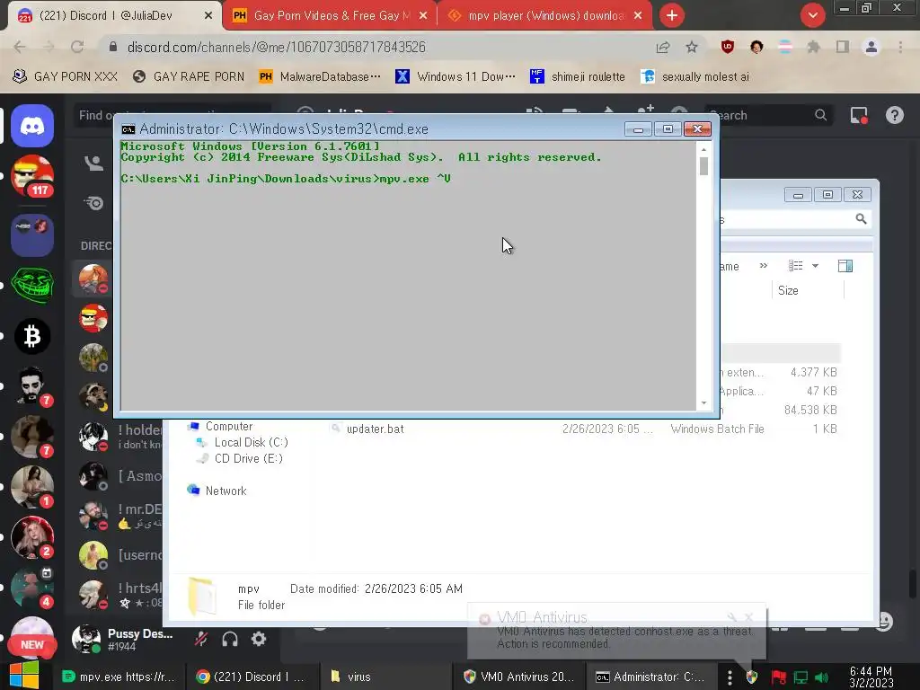Click the mpv folder thumbnail in details pane
The width and height of the screenshot is (920, 690).
[x=201, y=597]
